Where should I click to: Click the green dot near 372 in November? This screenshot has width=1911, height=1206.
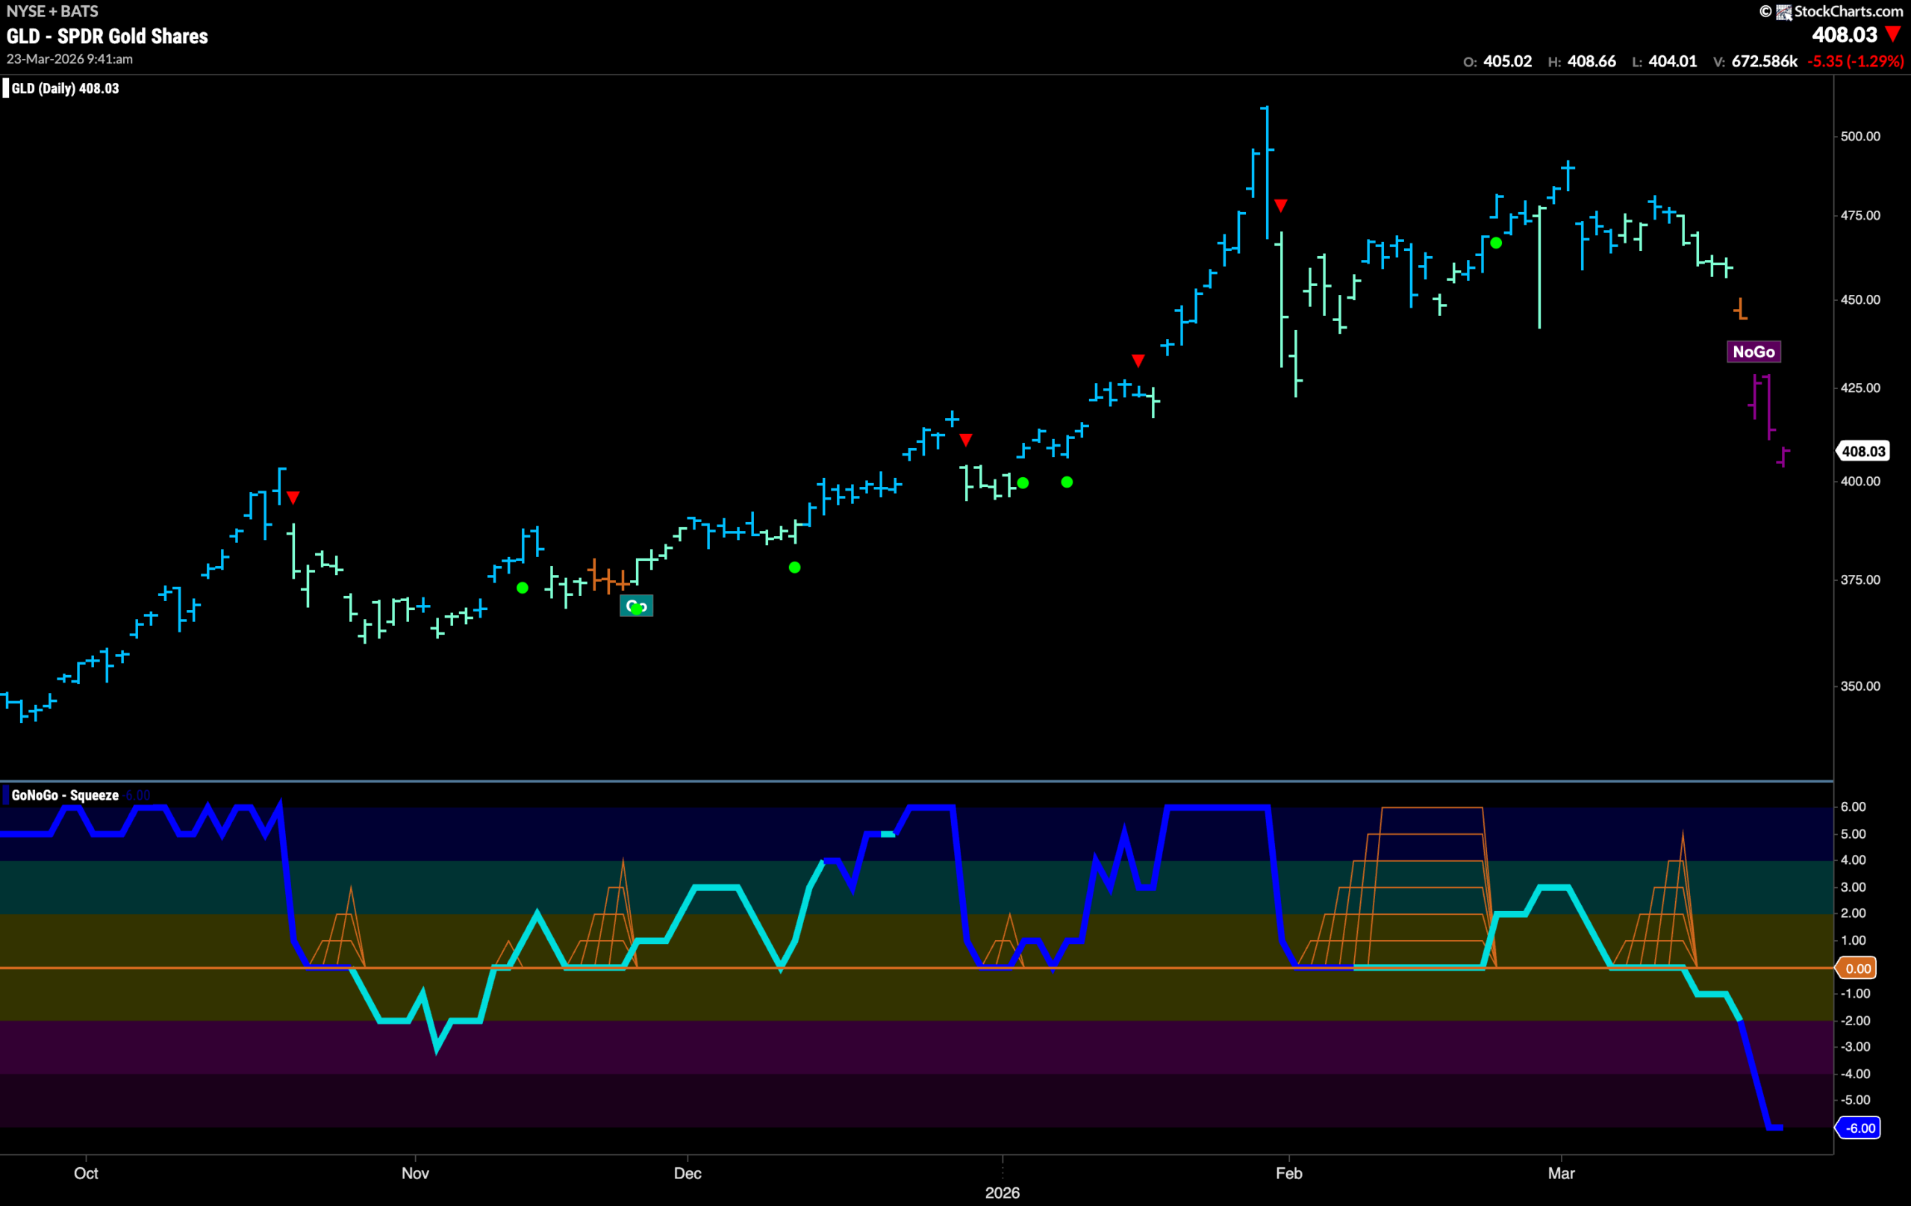(x=523, y=588)
